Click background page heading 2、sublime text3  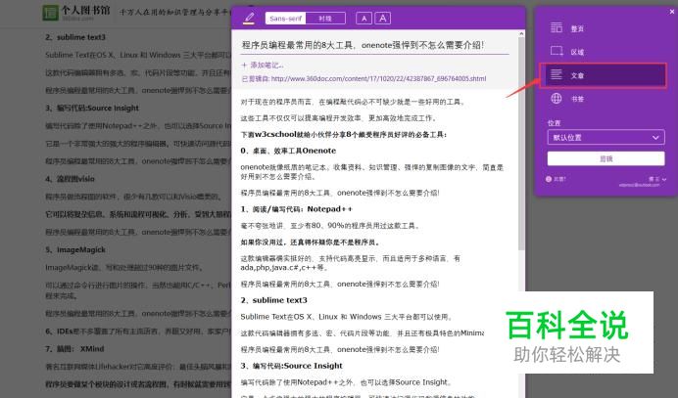75,37
